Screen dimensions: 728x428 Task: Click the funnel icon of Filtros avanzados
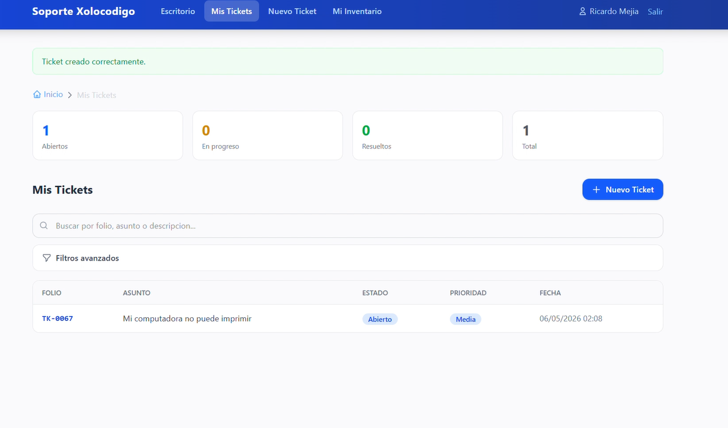click(x=47, y=258)
